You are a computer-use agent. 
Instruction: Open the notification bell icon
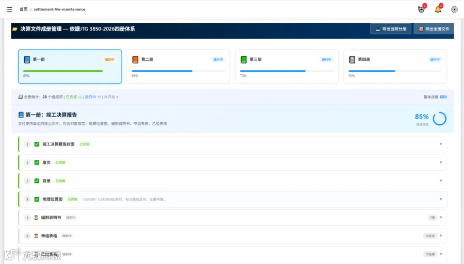point(438,9)
